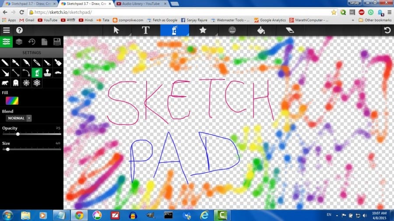Viewport: 394px width, 221px height.
Task: Select the star shape tool
Action: coord(203,30)
